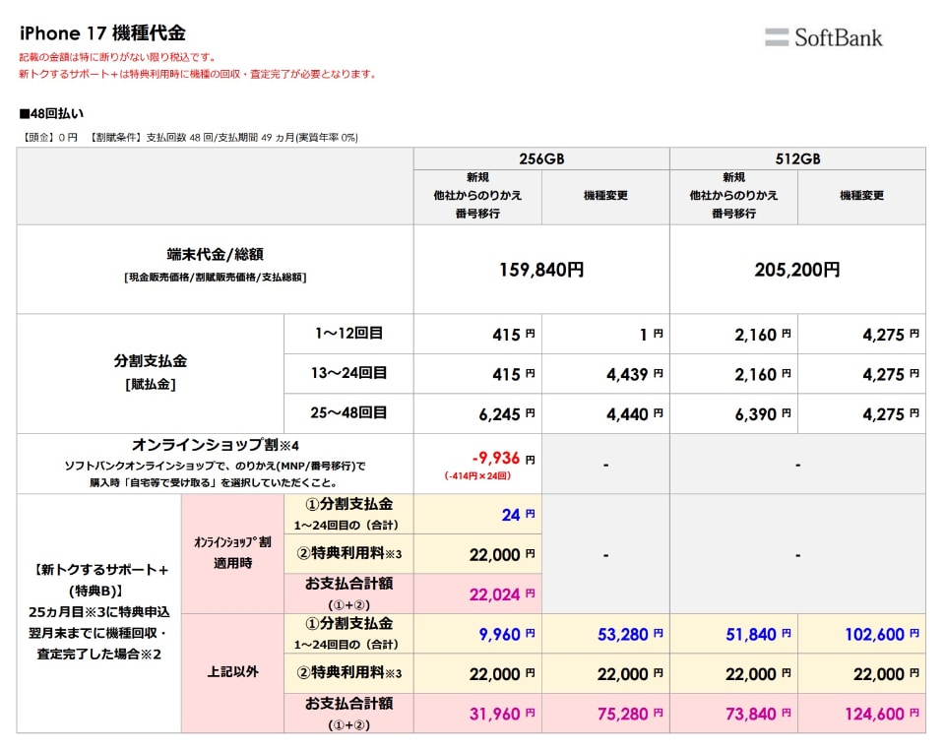The width and height of the screenshot is (945, 750).
Task: Click the red note "記載の金額は特に断りがない限り税込です。"
Action: pyautogui.click(x=117, y=57)
